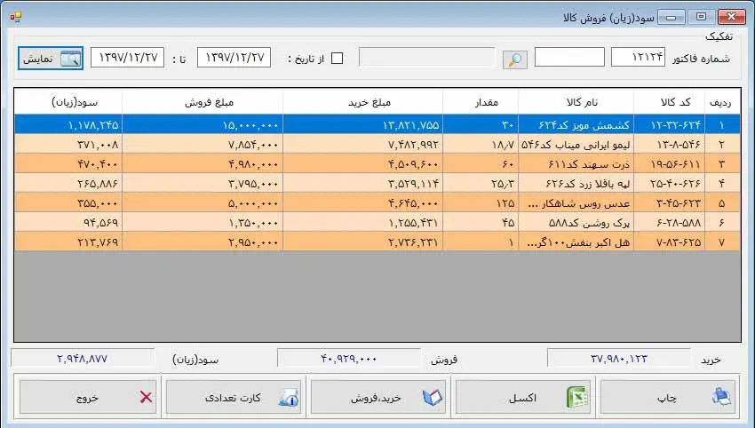
Task: Click product code ۱۹-۵۶-۶۱۱
Action: [x=676, y=164]
